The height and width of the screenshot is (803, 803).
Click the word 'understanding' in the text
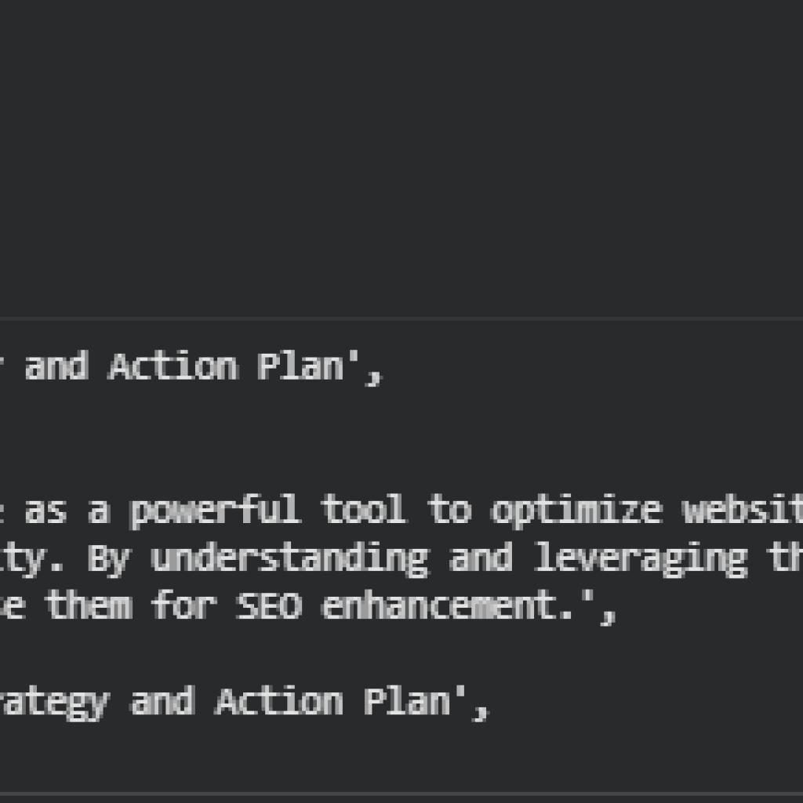point(289,558)
